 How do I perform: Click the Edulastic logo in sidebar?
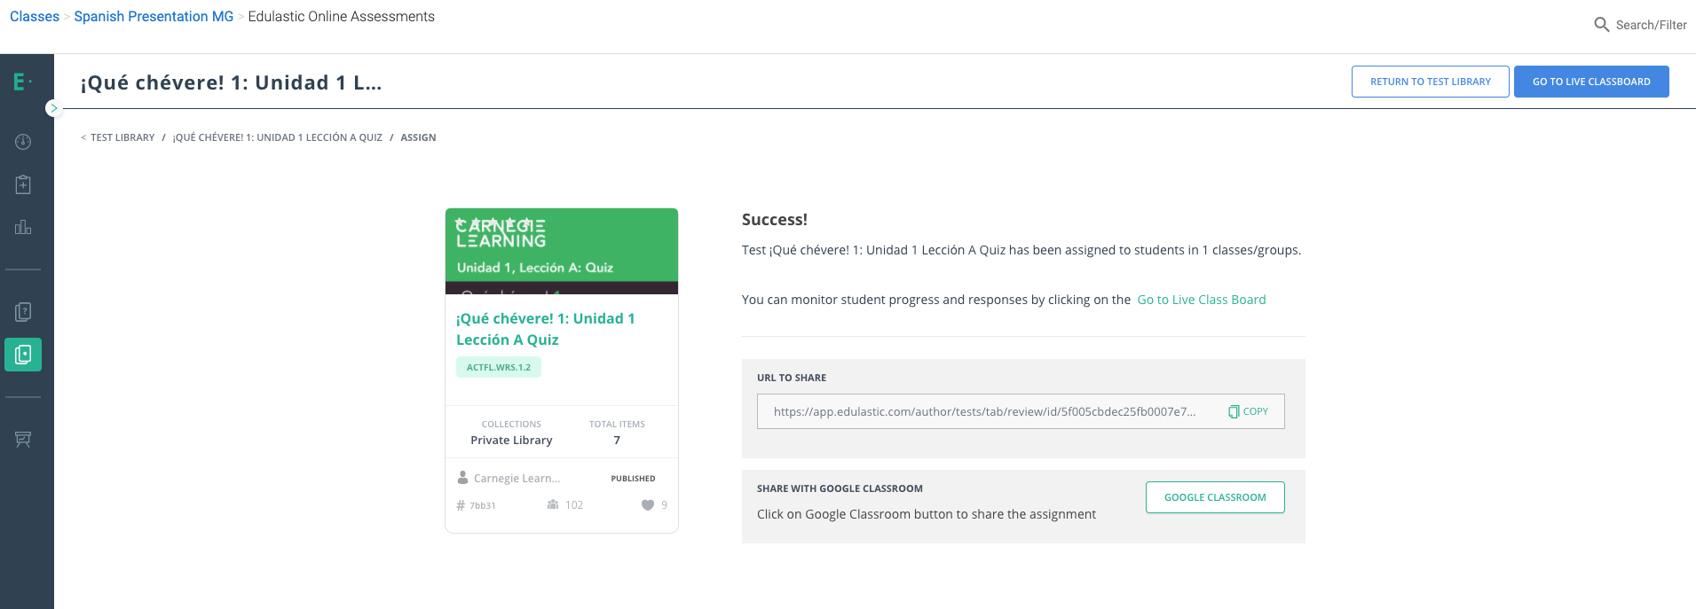(21, 82)
